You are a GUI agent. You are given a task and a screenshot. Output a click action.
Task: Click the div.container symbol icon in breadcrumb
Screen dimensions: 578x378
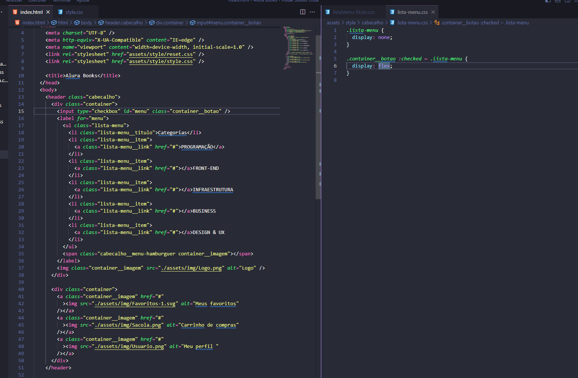click(x=152, y=22)
